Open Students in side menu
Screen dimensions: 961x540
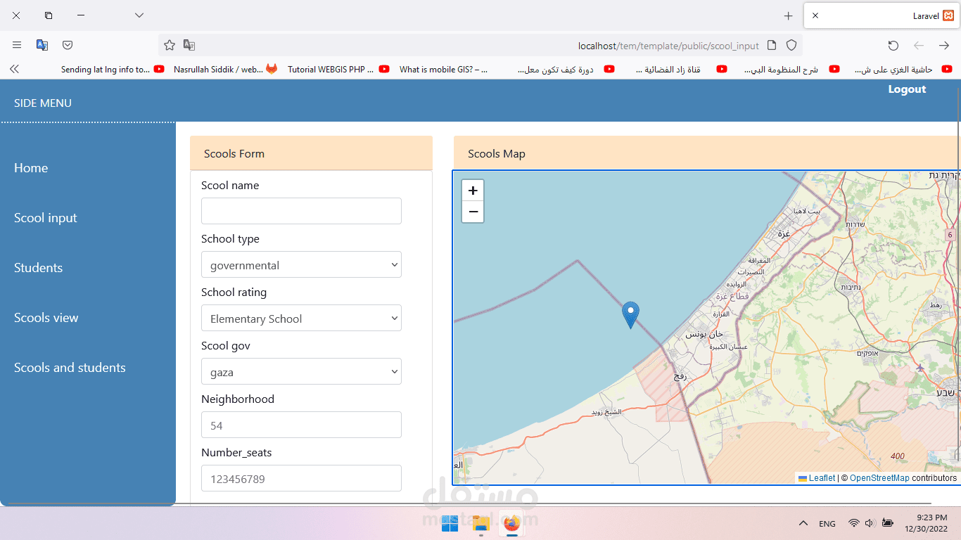pos(38,268)
